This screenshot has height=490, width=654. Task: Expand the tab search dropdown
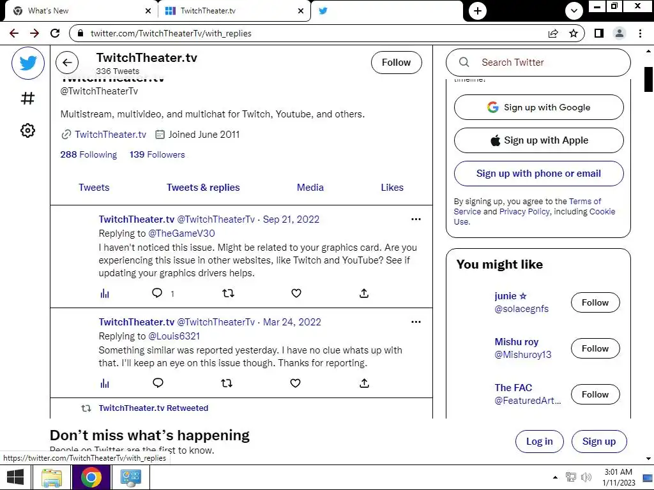click(x=574, y=11)
